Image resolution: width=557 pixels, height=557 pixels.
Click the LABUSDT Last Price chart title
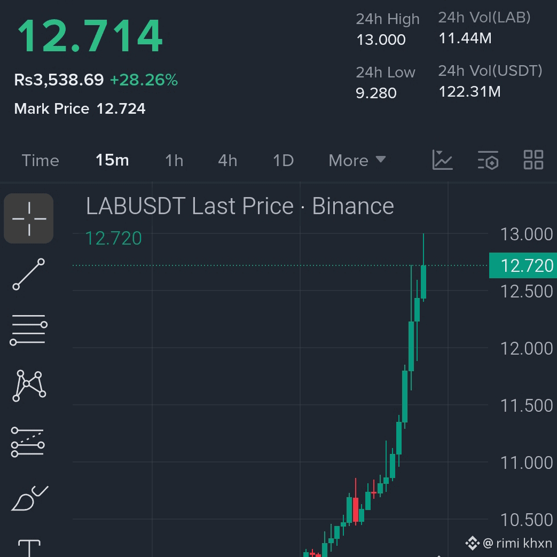click(x=240, y=206)
